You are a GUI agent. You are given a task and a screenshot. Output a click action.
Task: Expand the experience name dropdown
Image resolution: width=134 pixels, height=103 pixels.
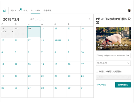point(113,56)
